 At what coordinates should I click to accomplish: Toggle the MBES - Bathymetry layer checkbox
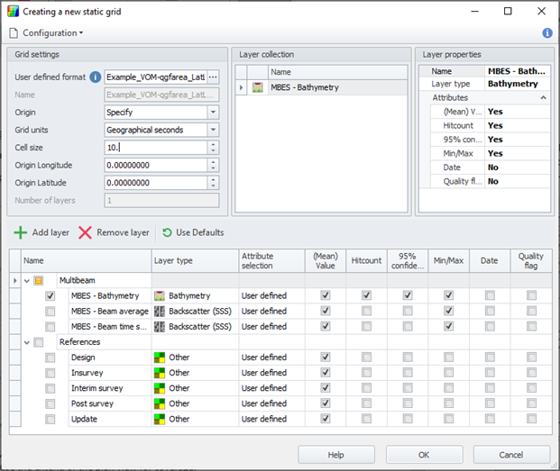pos(51,295)
